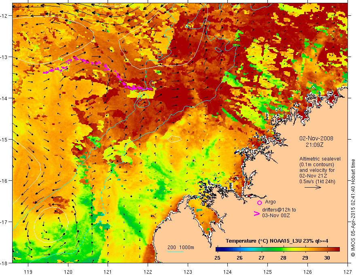Click the colorbar tick label 30
Screen dimensions: 356x275
[327, 258]
